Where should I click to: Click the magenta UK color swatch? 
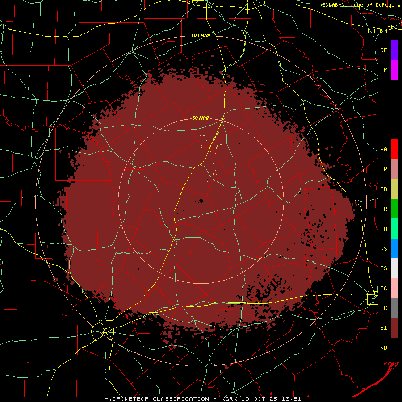[x=394, y=70]
